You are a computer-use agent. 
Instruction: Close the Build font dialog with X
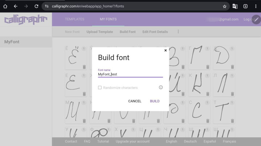(x=166, y=51)
